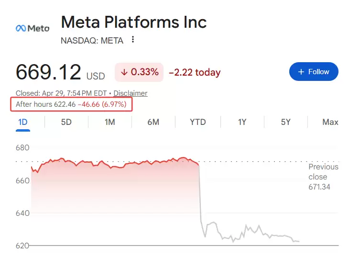The width and height of the screenshot is (349, 257).
Task: Click the Meta Platforms Inc title
Action: pyautogui.click(x=134, y=22)
